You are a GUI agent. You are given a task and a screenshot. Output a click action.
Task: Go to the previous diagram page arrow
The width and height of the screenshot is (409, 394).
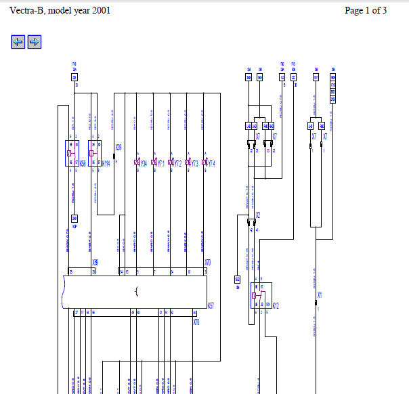coord(18,42)
